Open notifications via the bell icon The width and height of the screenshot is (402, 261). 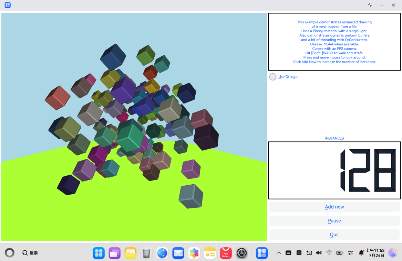(x=361, y=252)
